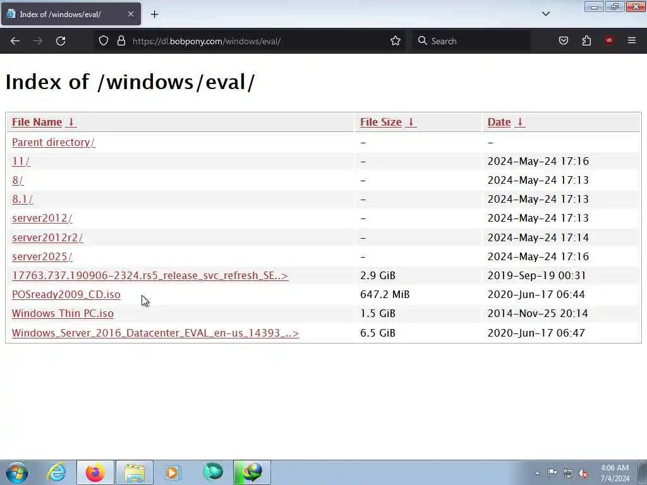This screenshot has height=485, width=647.
Task: Open Internet Download Manager taskbar icon
Action: coord(251,472)
